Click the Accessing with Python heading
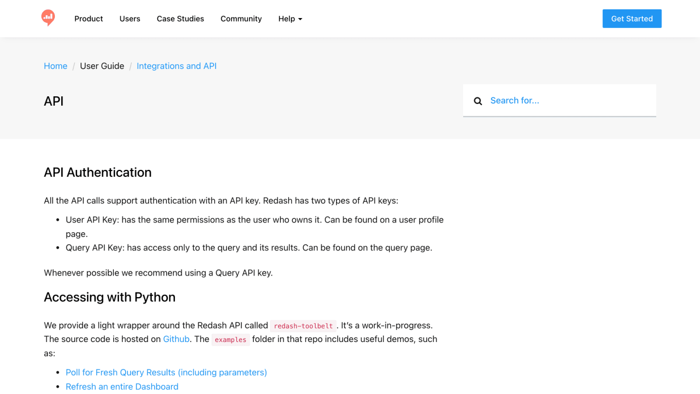 pos(110,297)
